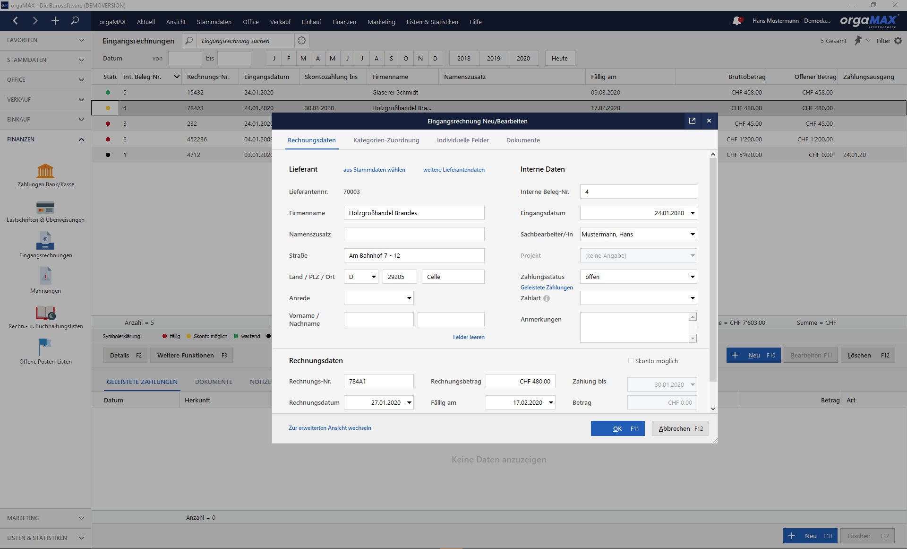Open the Listen & Statistiken menu
Screen dimensions: 907x549
pos(432,22)
